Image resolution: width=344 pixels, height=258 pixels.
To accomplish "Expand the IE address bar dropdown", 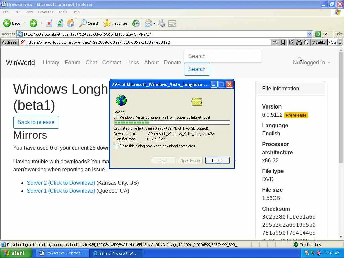I will [x=309, y=34].
